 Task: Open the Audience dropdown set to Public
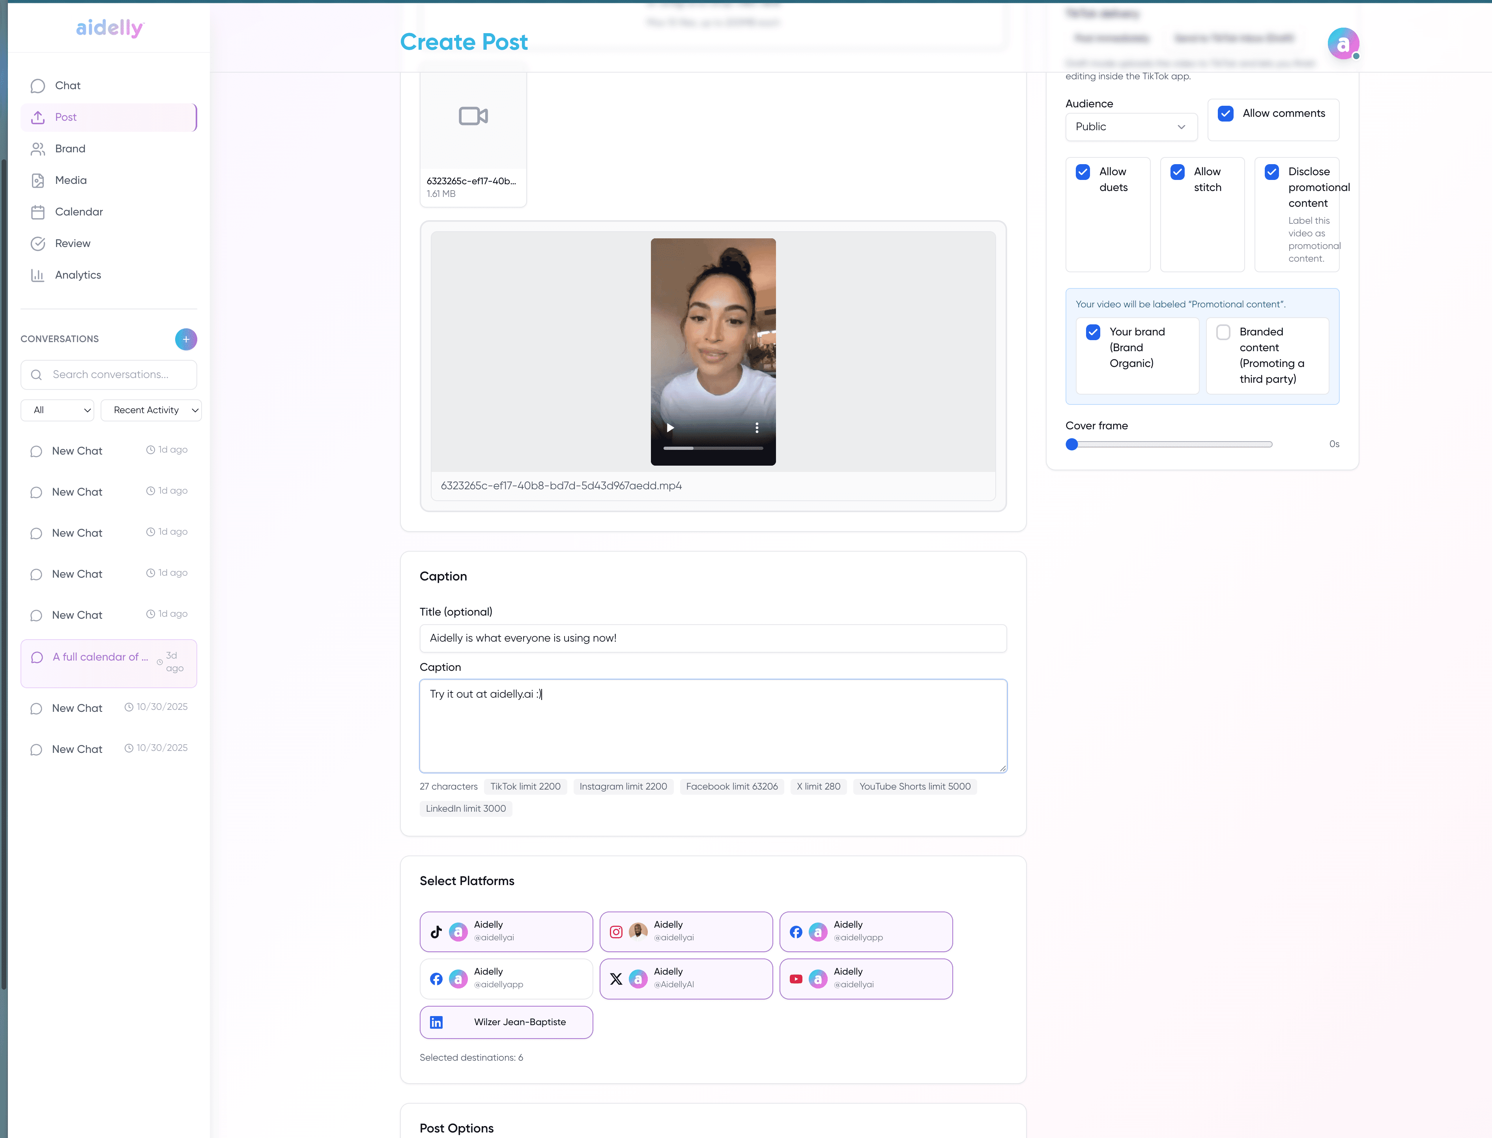(x=1130, y=127)
